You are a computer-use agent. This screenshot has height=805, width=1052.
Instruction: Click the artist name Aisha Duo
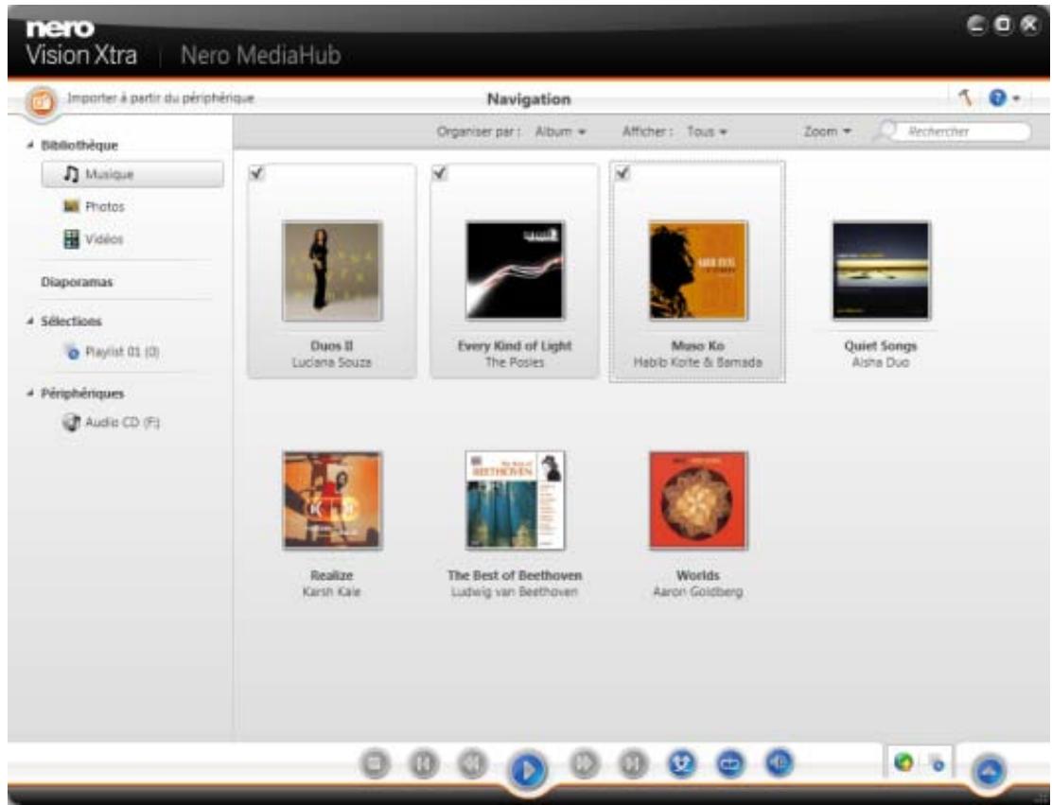tap(880, 362)
